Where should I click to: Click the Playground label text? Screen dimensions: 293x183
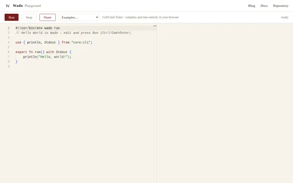click(x=33, y=6)
